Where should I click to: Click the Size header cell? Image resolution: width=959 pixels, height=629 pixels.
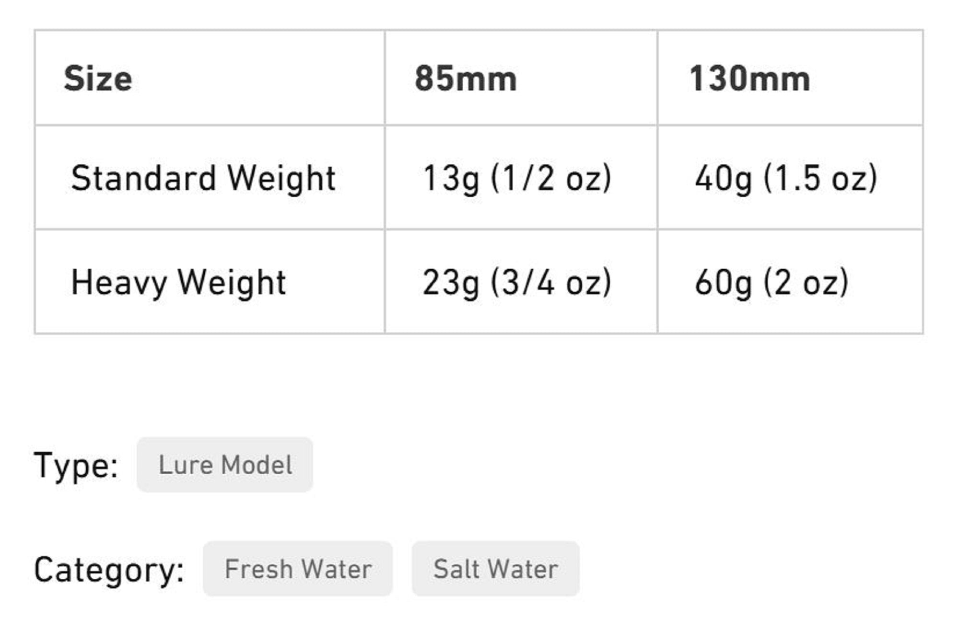click(x=98, y=79)
